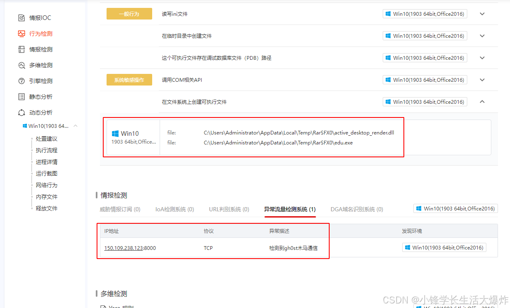Image resolution: width=510 pixels, height=308 pixels.
Task: Click the 情报检测 sidebar icon
Action: [x=22, y=49]
